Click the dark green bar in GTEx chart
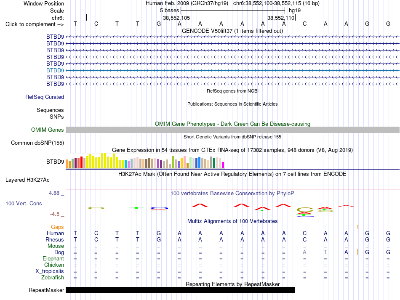Image resolution: width=400 pixels, height=300 pixels. click(x=214, y=163)
